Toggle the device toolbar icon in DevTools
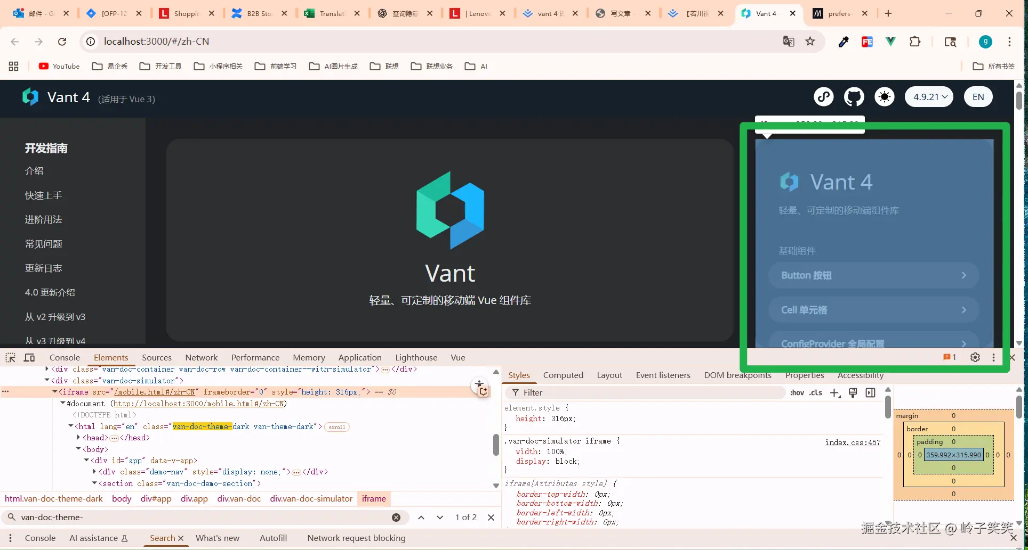The height and width of the screenshot is (550, 1028). pyautogui.click(x=29, y=358)
